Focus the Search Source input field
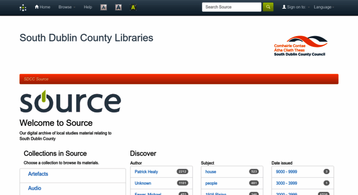Screen dimensions: 358x195 point(231,7)
